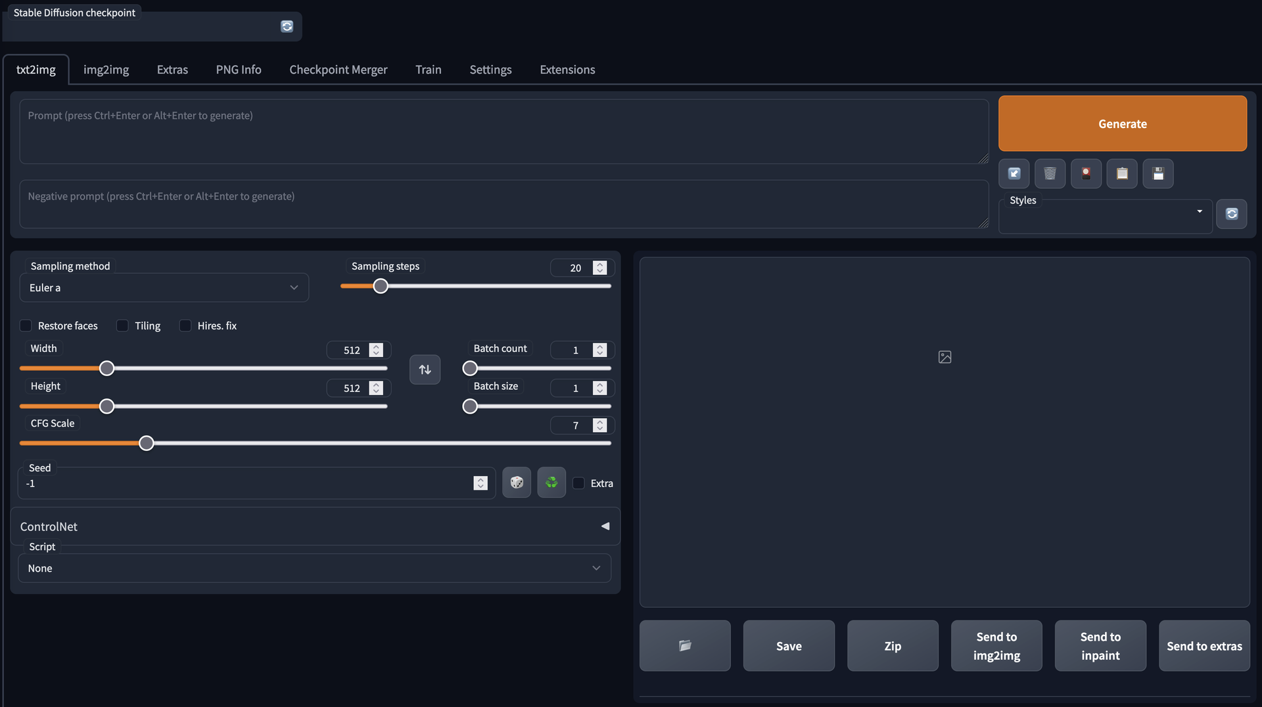Screen dimensions: 1262x707
Task: Swap width and height values
Action: (x=425, y=370)
